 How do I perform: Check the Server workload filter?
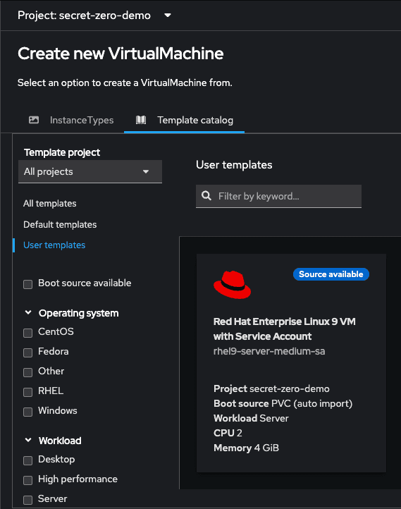[x=28, y=500]
